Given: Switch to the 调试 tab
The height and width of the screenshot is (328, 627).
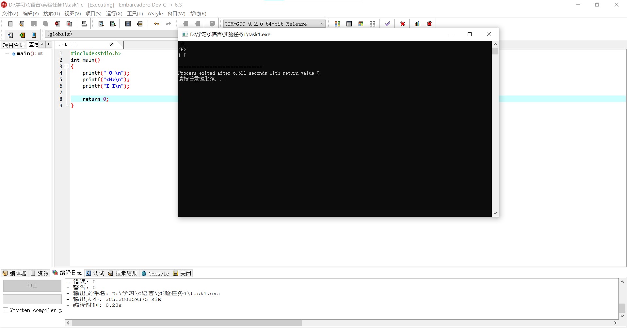Looking at the screenshot, I should click(95, 273).
